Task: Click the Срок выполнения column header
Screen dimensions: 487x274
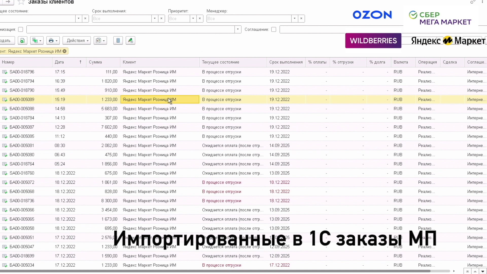Action: pos(286,62)
